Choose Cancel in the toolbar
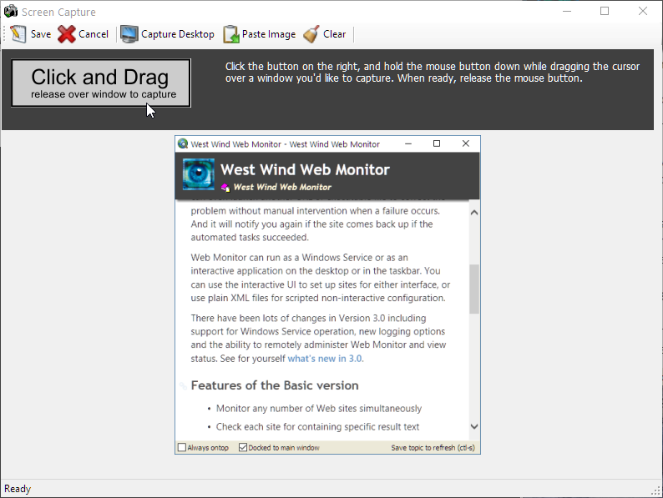Screen dimensions: 663x498 coord(94,34)
